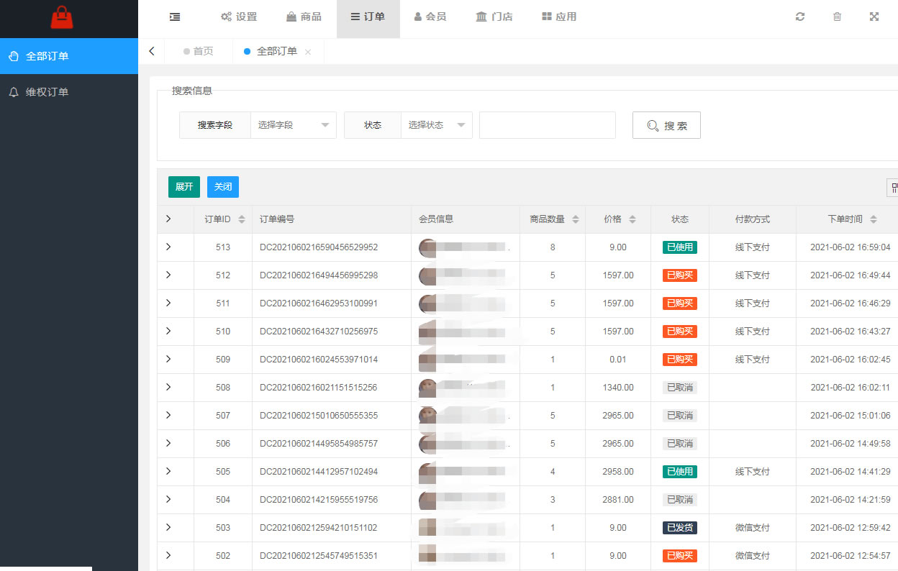Click the fullscreen expand icon

point(874,17)
